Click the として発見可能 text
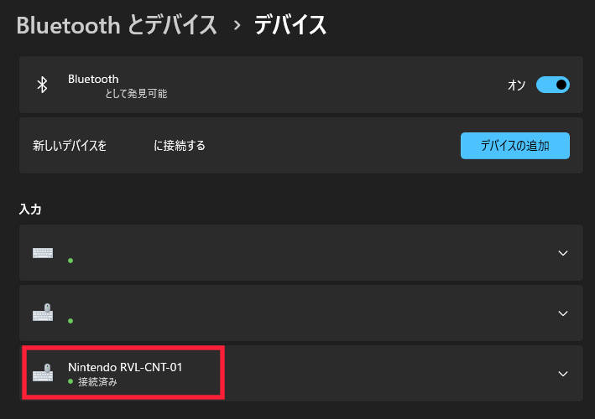595x419 pixels. (x=136, y=94)
